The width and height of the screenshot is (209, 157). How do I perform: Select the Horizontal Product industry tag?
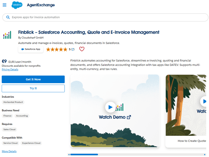13,102
